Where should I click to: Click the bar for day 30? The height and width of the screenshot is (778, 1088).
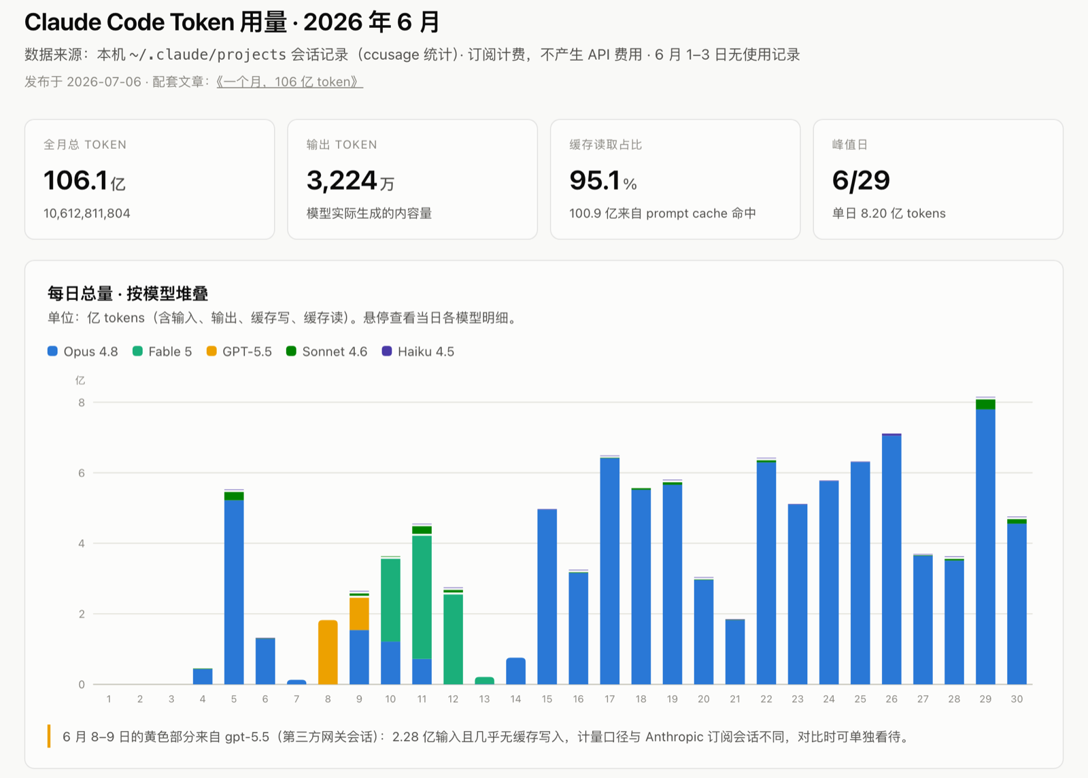[1017, 601]
